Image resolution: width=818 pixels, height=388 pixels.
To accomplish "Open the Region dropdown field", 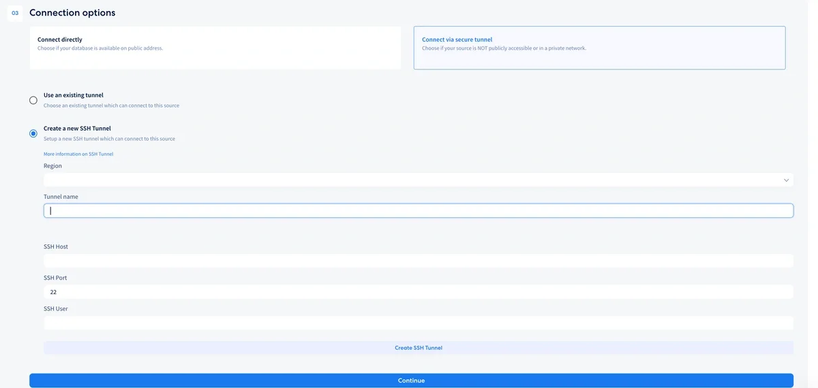I will coord(409,180).
